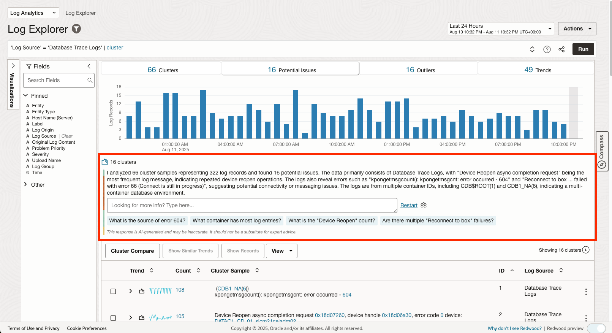Viewport: 612px width, 333px height.
Task: Click the trend sparkline for count 108
Action: 160,291
